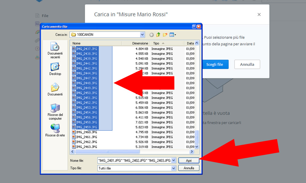Open Documenti recenti in the places bar

point(55,50)
